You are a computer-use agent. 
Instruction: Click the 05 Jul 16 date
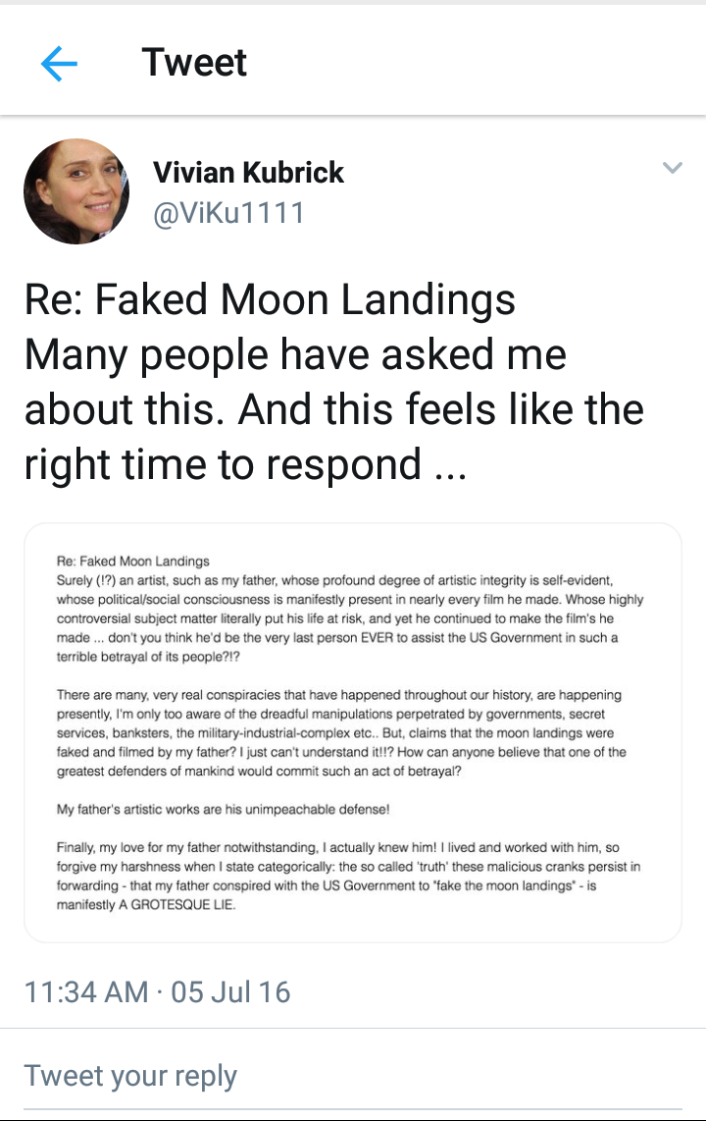click(x=231, y=990)
